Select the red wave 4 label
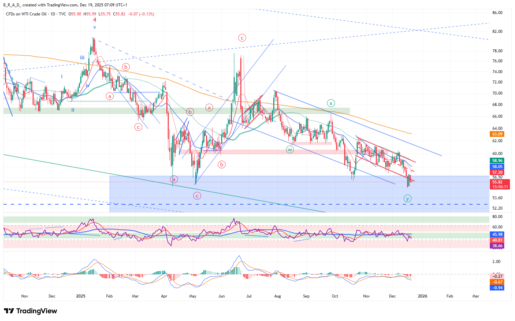515x321 pixels. 94,20
